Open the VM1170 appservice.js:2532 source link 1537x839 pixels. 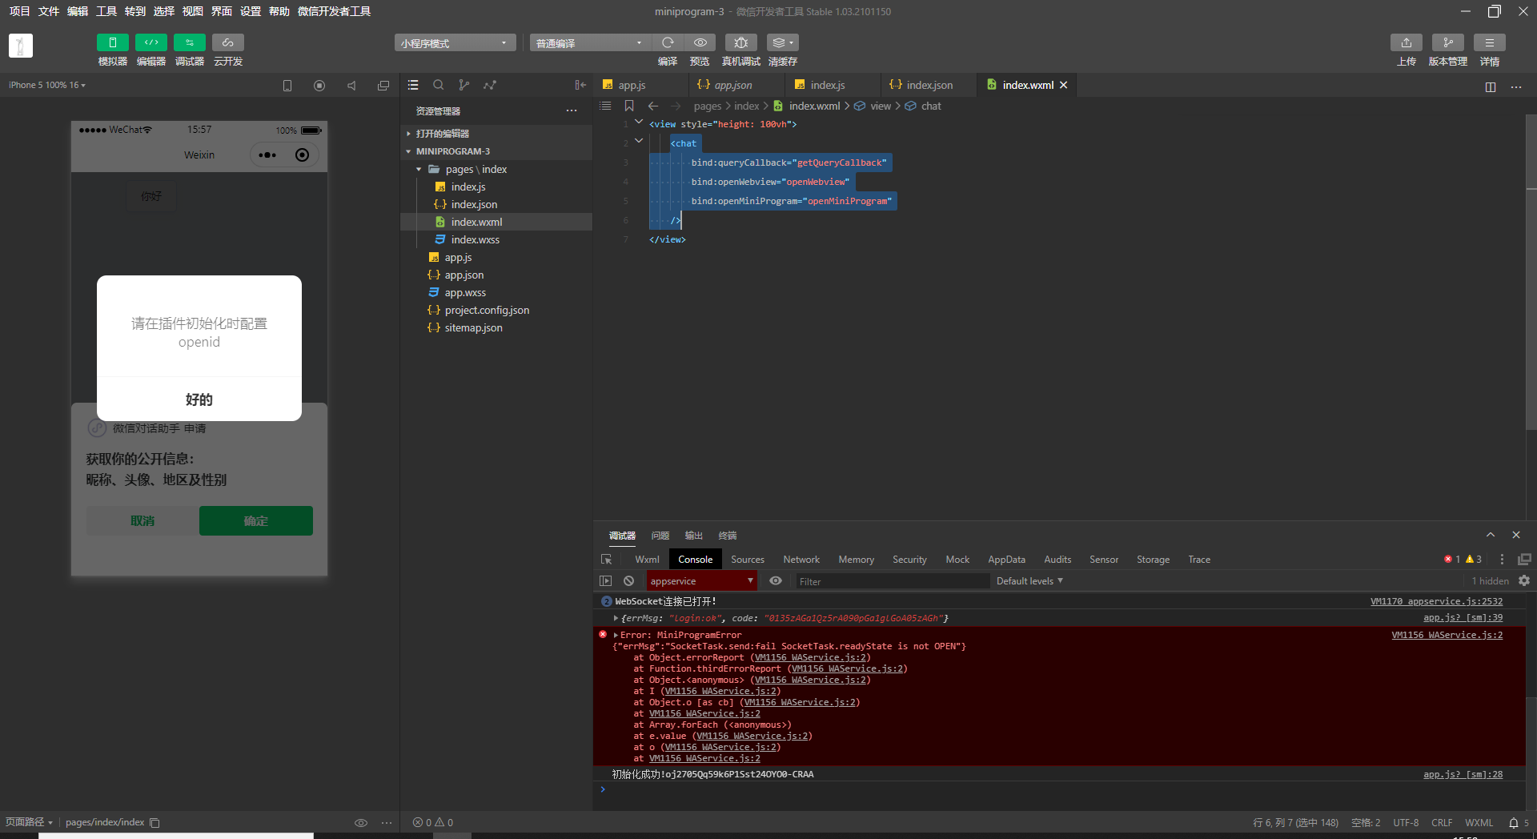[1436, 601]
